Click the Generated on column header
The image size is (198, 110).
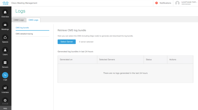coord(77,60)
